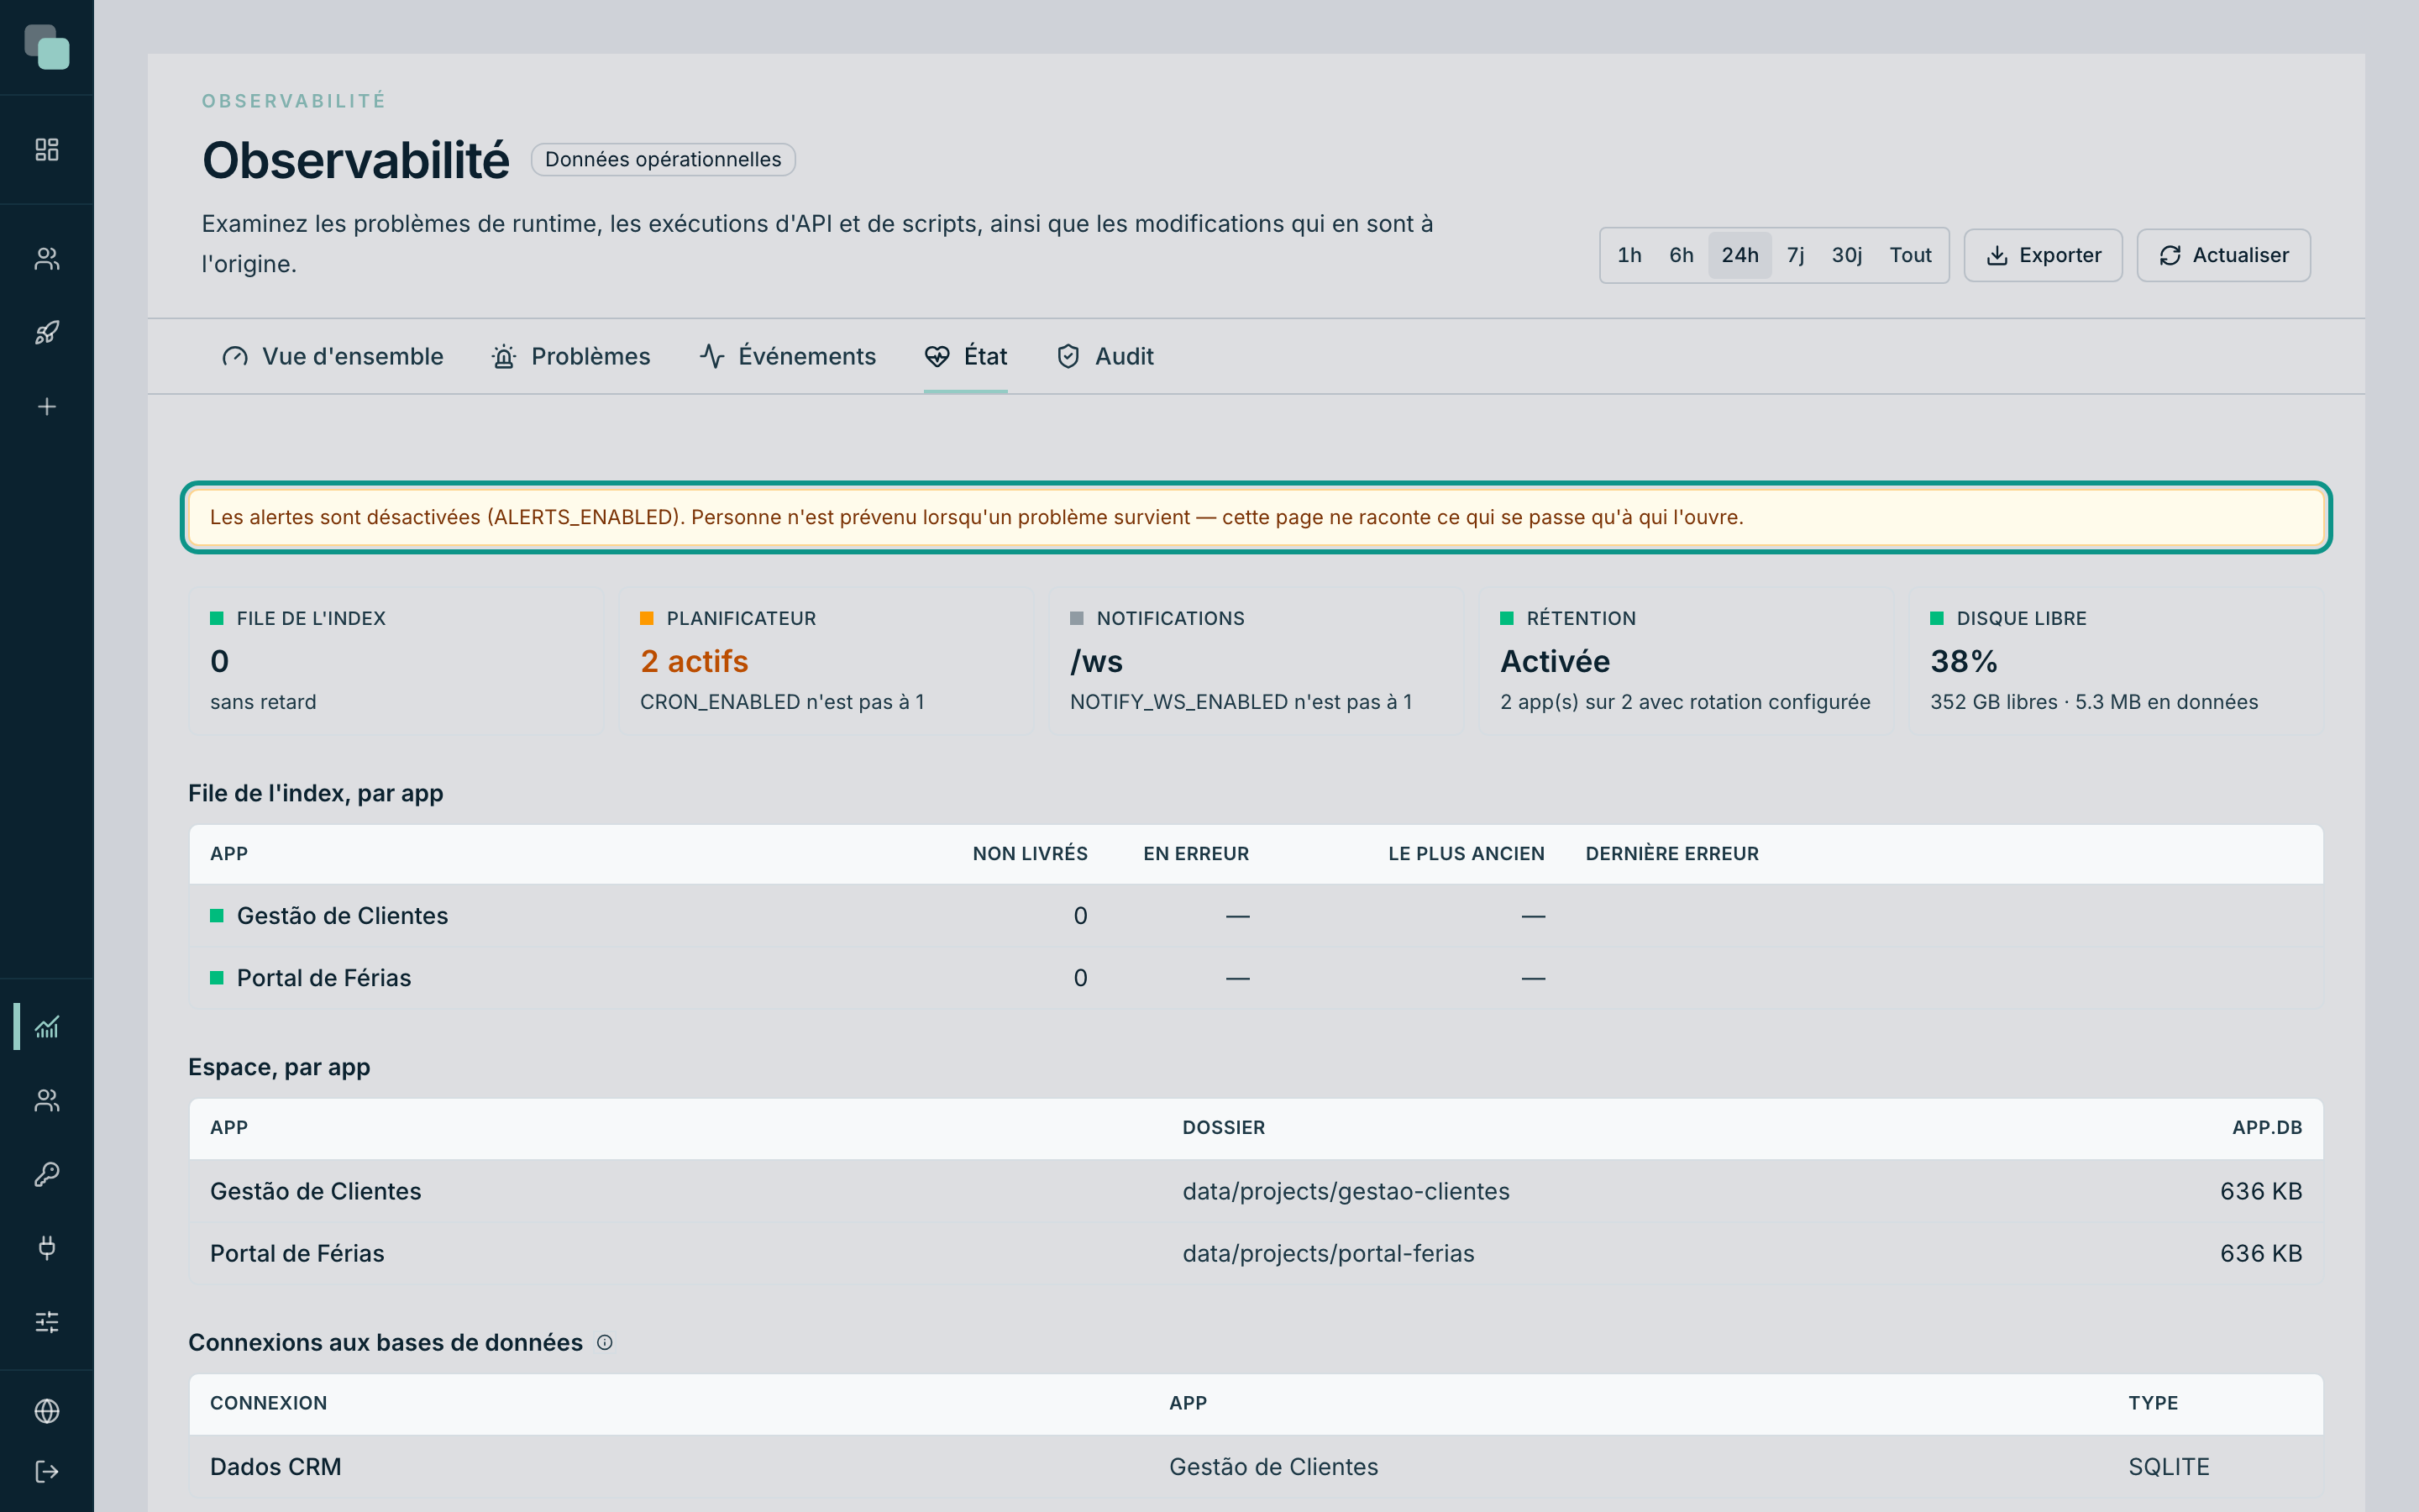The width and height of the screenshot is (2419, 1512).
Task: Click 'Portal de Férias' in Espace table
Action: coord(296,1254)
